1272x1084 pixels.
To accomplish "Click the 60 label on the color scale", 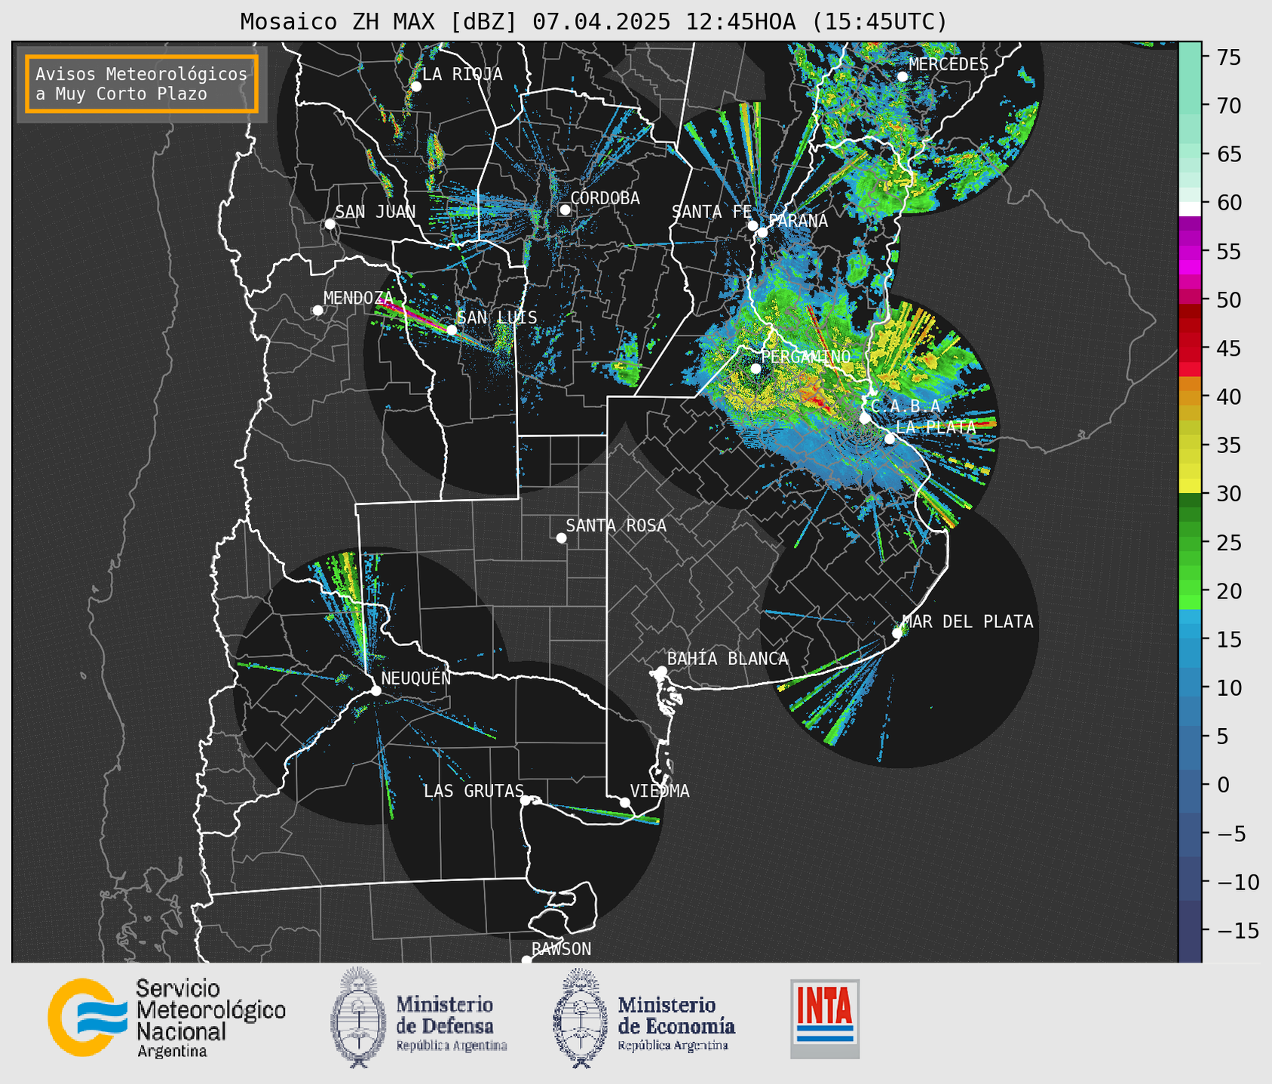I will (x=1229, y=203).
